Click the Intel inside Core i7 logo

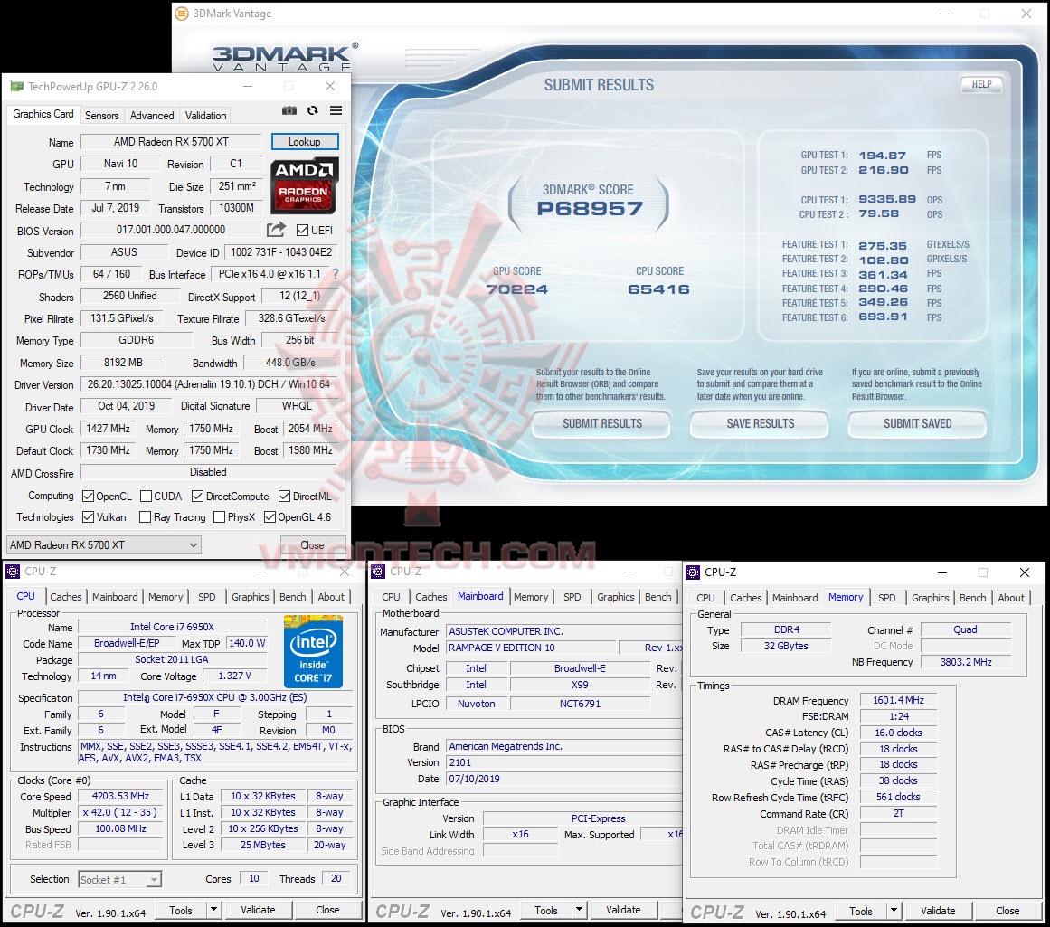click(313, 652)
